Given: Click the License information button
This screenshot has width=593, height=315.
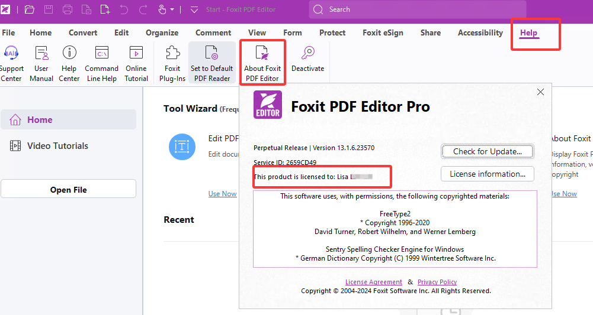Looking at the screenshot, I should click(488, 174).
